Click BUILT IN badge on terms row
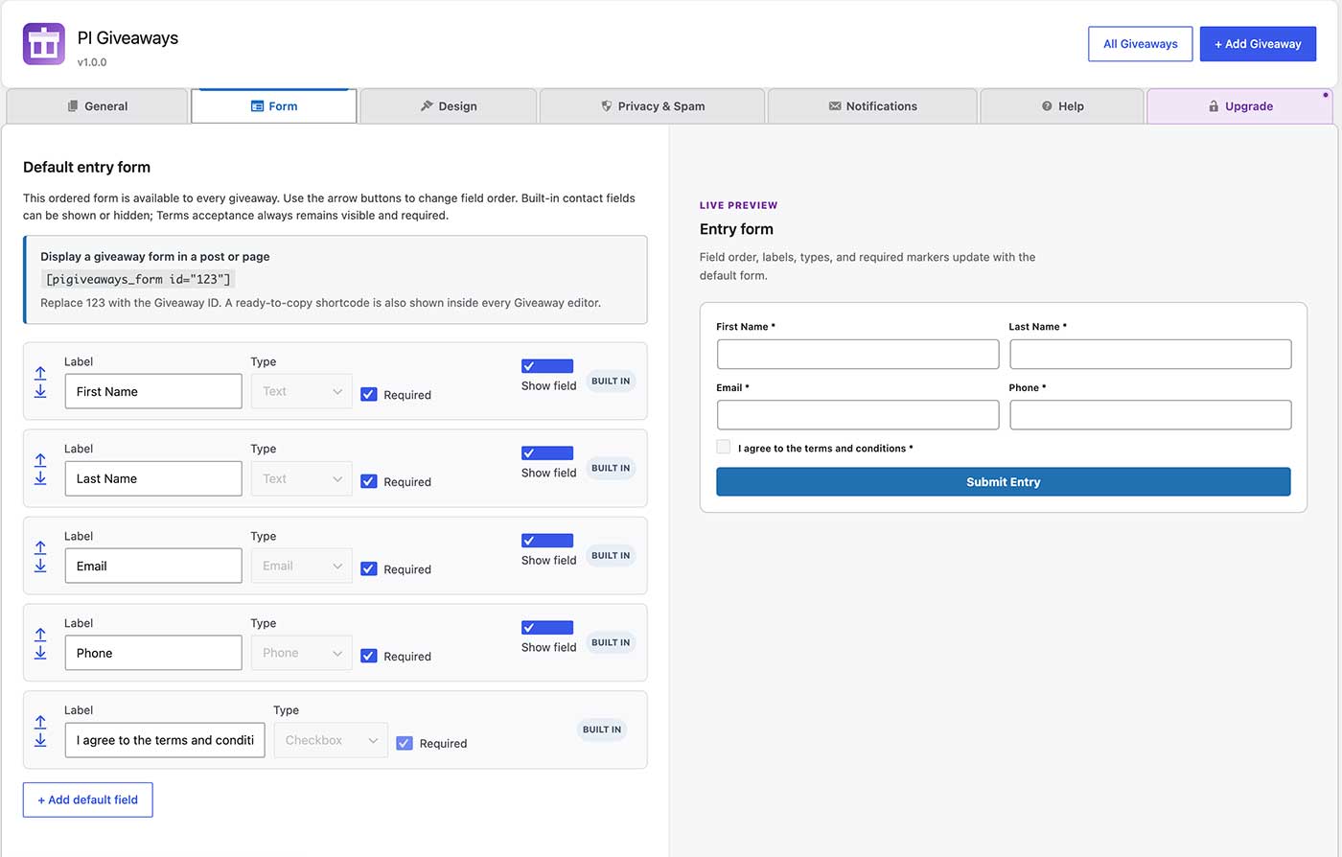The height and width of the screenshot is (857, 1342). coord(602,730)
